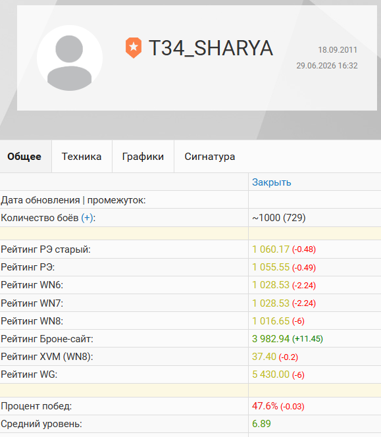Image resolution: width=381 pixels, height=437 pixels.
Task: Click the player name T34_SHARYA
Action: pyautogui.click(x=211, y=48)
